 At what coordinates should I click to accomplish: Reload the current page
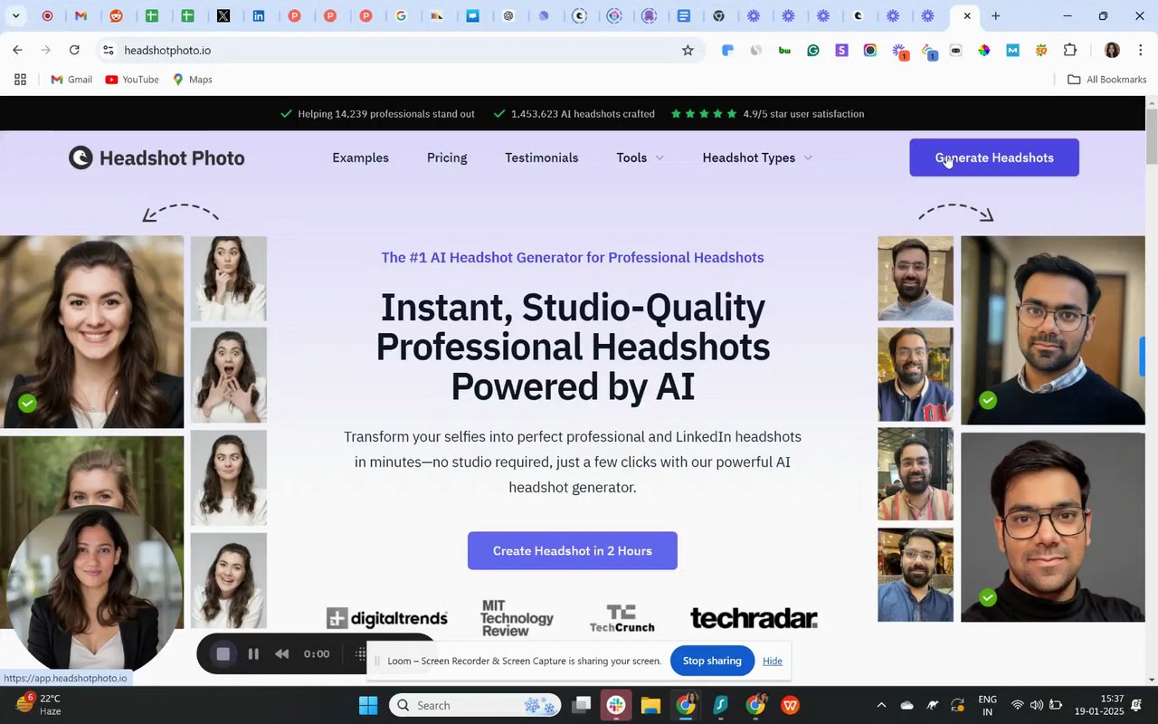tap(74, 50)
